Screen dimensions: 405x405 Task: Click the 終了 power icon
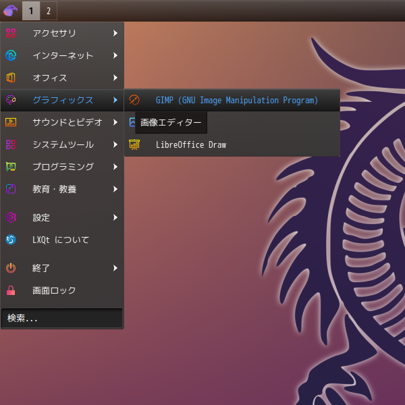pos(11,268)
